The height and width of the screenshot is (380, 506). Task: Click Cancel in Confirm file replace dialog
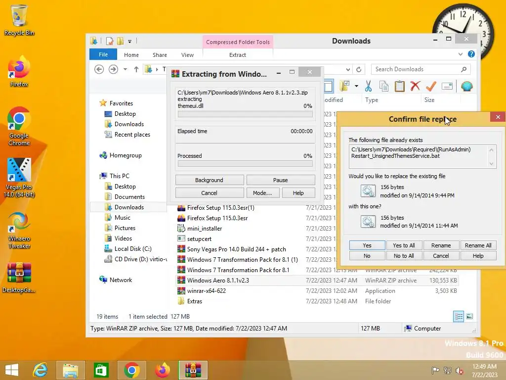[441, 256]
